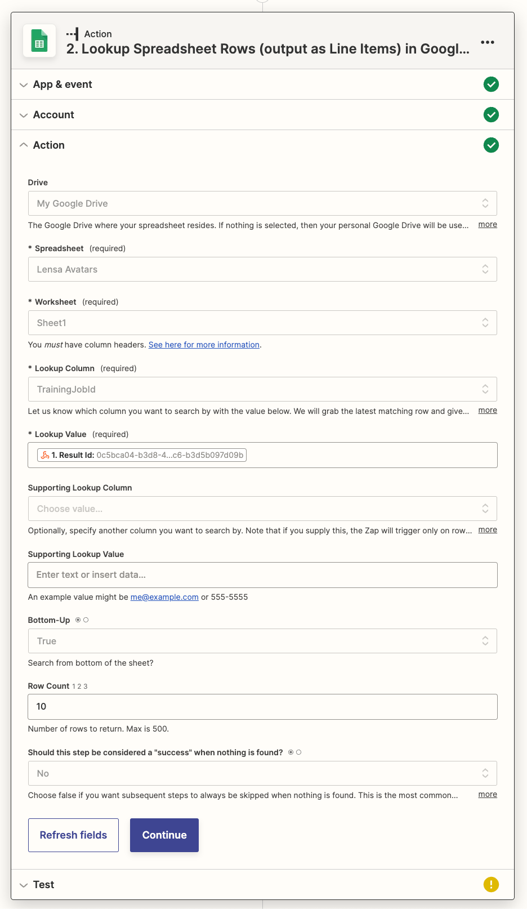Open the Supporting Lookup Column dropdown

click(262, 509)
